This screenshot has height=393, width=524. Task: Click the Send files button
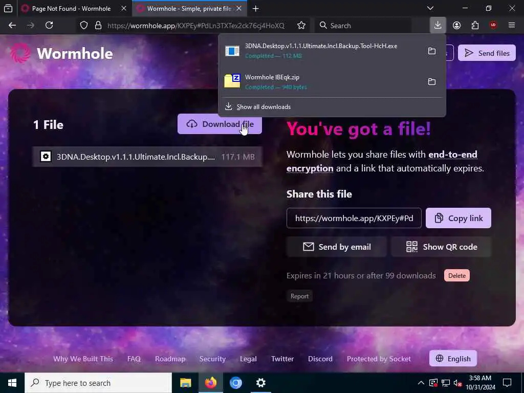(x=487, y=53)
